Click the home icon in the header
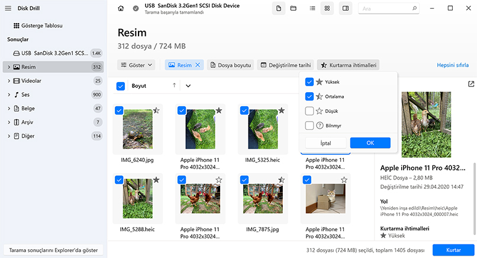 click(121, 8)
